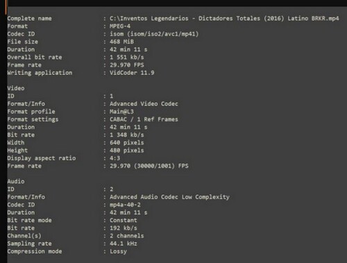Select the 'Channel(s)' label
Screen dimensions: 347x263
pos(24,236)
